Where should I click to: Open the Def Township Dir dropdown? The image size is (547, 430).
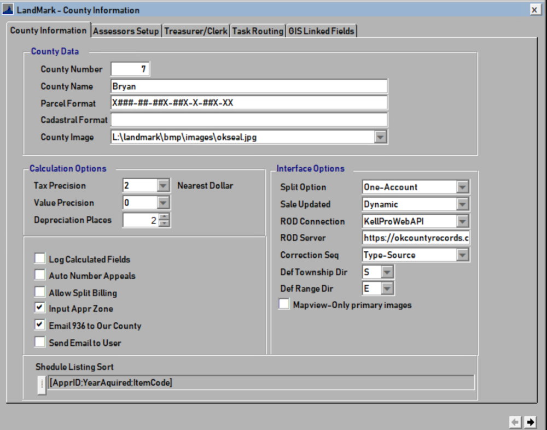(x=387, y=272)
